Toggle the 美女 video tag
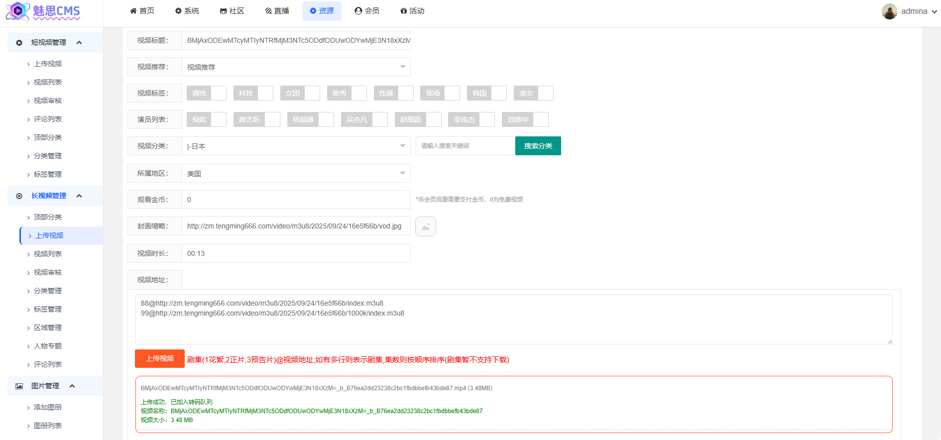The image size is (941, 440). click(534, 93)
